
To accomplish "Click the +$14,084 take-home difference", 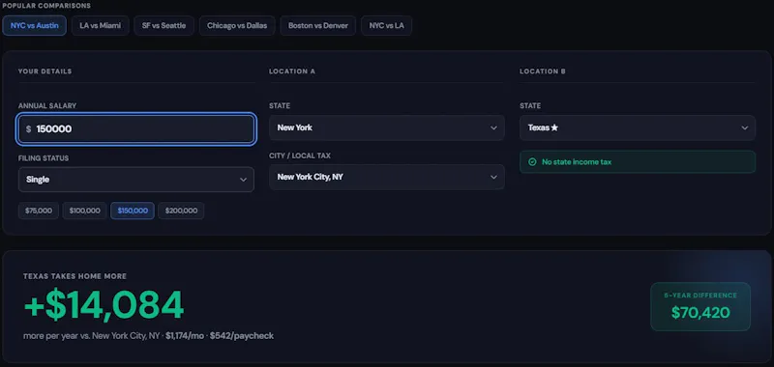I will pos(104,305).
